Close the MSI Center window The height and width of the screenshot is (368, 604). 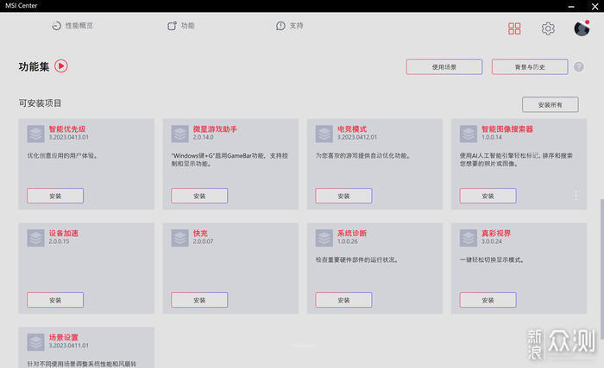coord(595,6)
